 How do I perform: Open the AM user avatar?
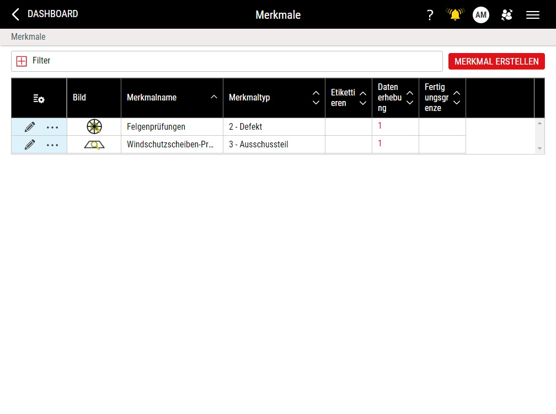pyautogui.click(x=481, y=15)
